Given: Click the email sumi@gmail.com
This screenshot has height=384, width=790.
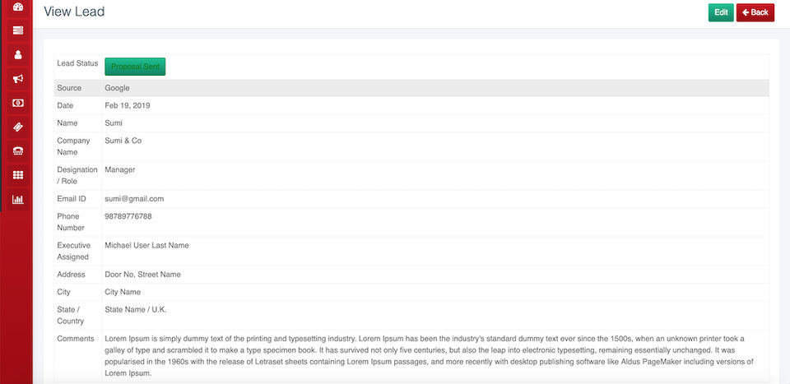Looking at the screenshot, I should [134, 199].
